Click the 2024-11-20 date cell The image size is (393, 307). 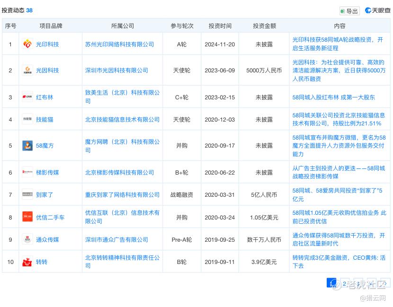(x=220, y=44)
